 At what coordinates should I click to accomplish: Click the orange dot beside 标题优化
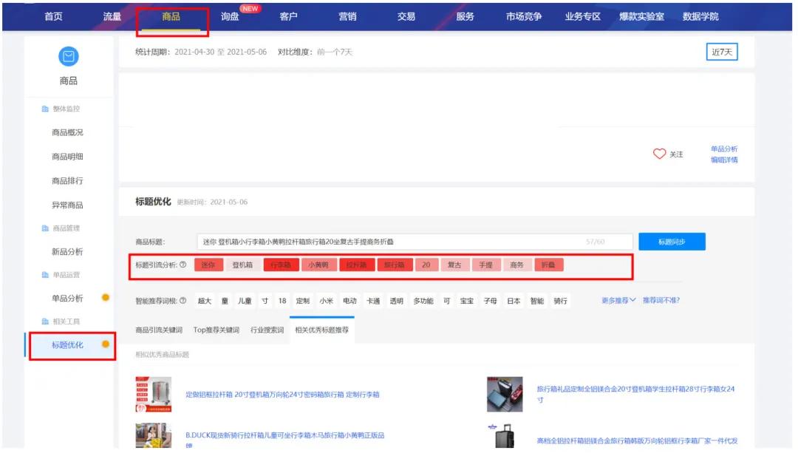105,344
